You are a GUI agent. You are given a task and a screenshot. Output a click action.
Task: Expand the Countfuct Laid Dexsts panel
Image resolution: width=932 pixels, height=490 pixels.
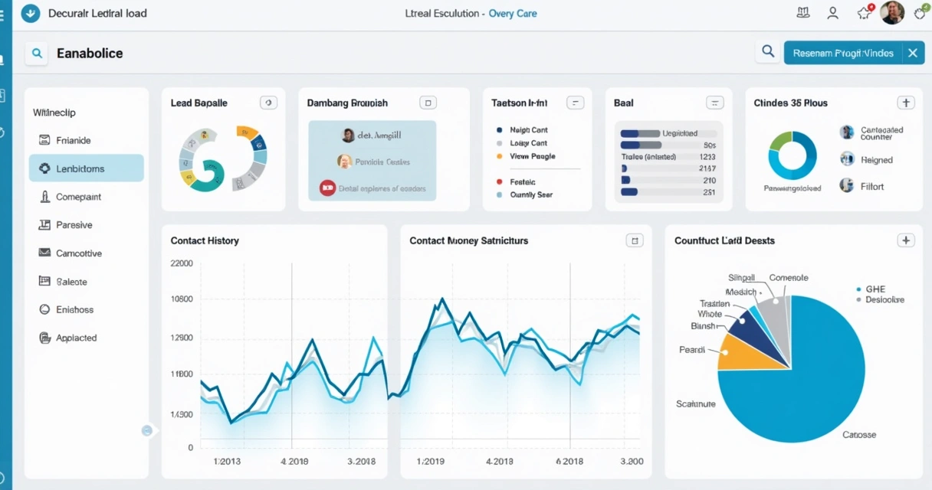(906, 240)
